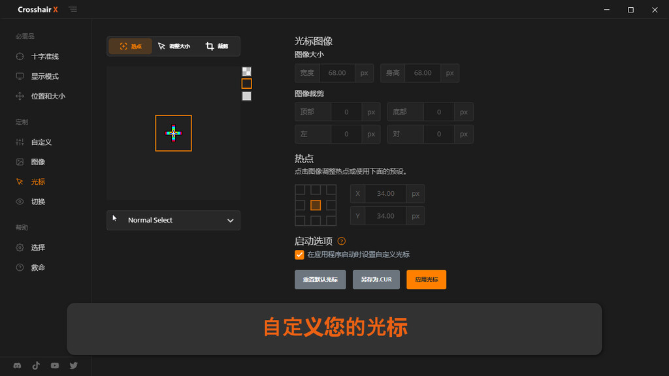
Task: Choose the light gray preview background swatch
Action: 246,96
